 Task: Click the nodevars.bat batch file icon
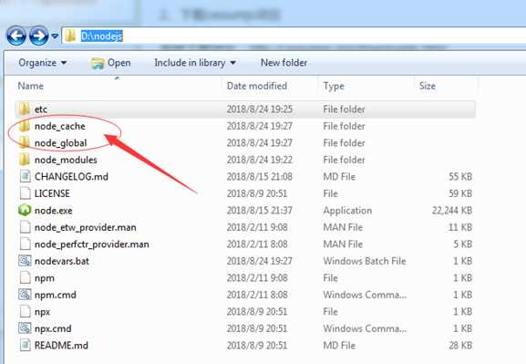click(25, 261)
